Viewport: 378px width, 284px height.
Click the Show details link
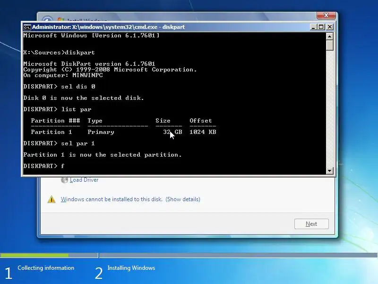pyautogui.click(x=183, y=199)
